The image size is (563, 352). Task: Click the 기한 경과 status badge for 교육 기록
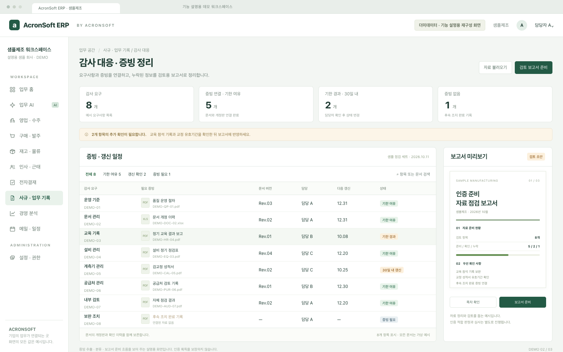click(389, 237)
